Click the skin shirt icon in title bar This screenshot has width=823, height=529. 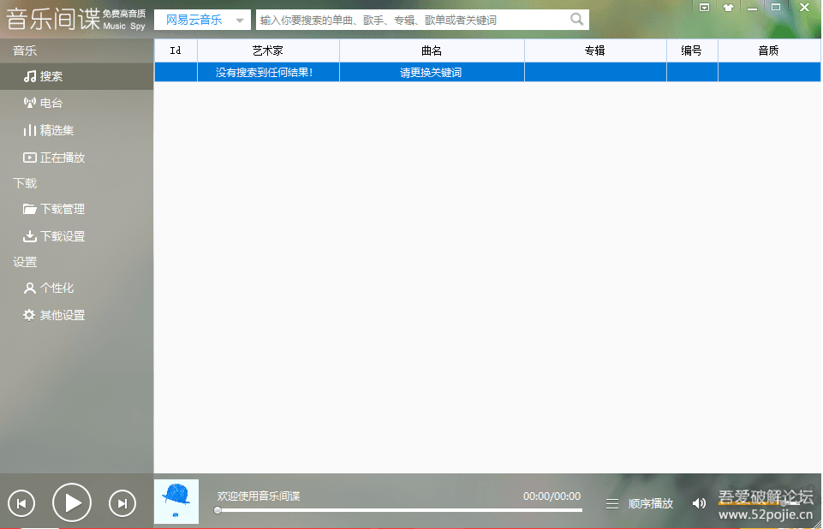[728, 7]
